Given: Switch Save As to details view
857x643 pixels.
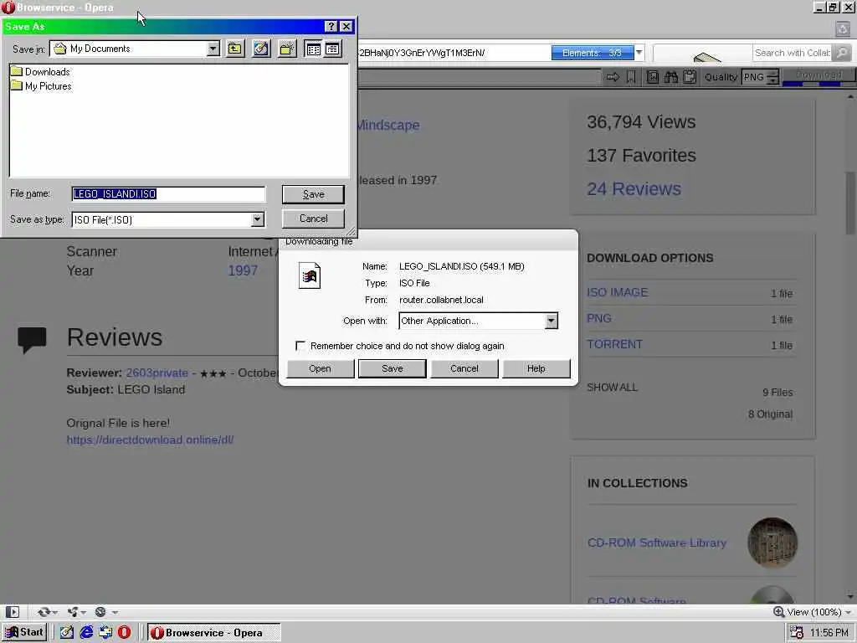Looking at the screenshot, I should coord(332,49).
